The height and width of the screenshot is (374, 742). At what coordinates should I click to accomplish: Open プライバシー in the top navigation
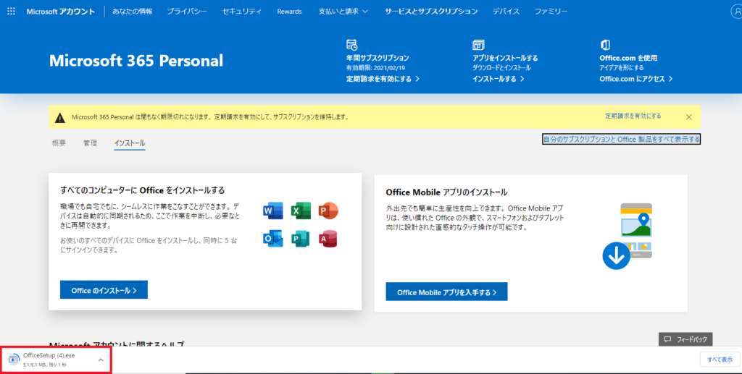point(187,12)
